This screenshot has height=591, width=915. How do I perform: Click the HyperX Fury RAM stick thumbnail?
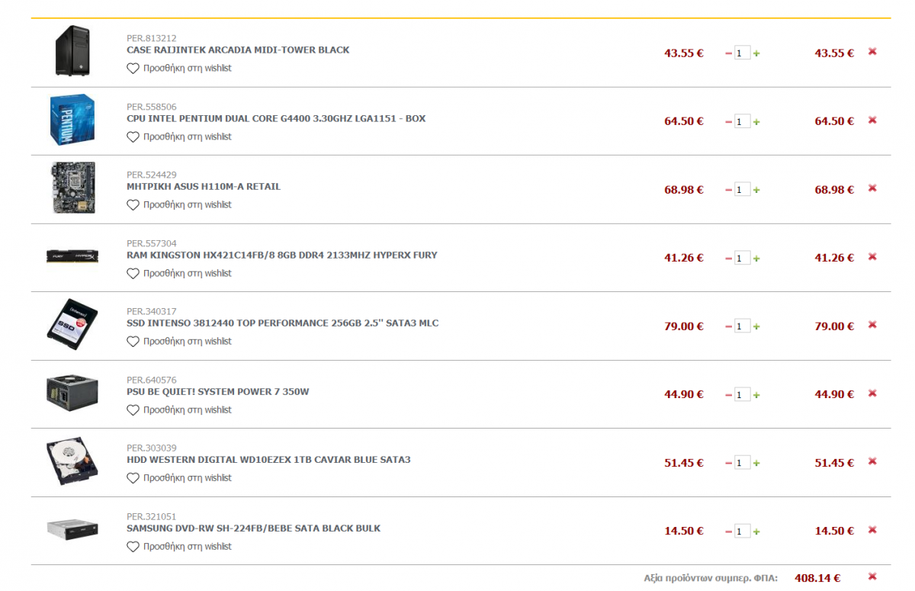tap(72, 257)
